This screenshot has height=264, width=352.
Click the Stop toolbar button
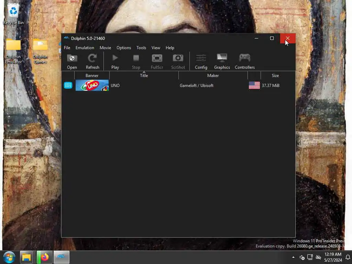(x=136, y=61)
